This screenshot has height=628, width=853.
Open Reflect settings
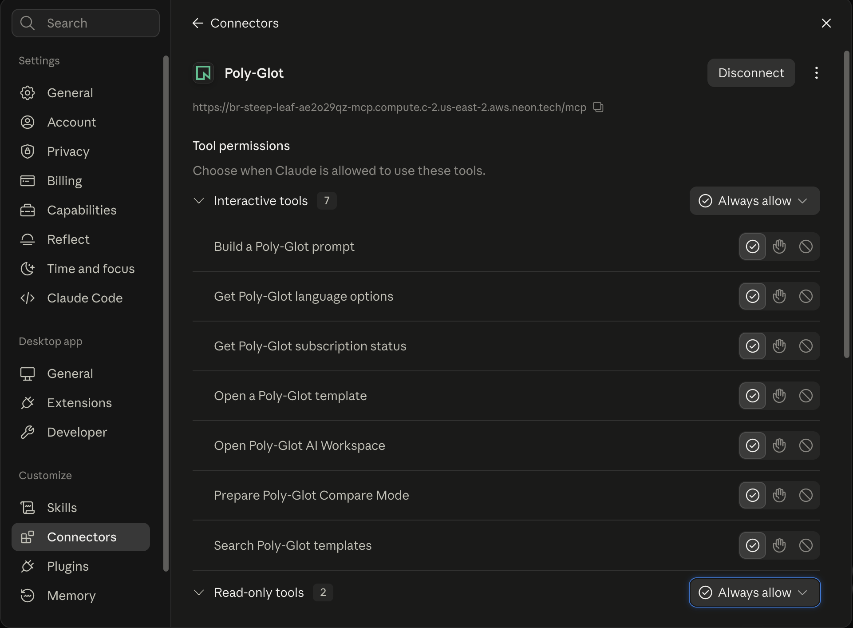pos(81,239)
